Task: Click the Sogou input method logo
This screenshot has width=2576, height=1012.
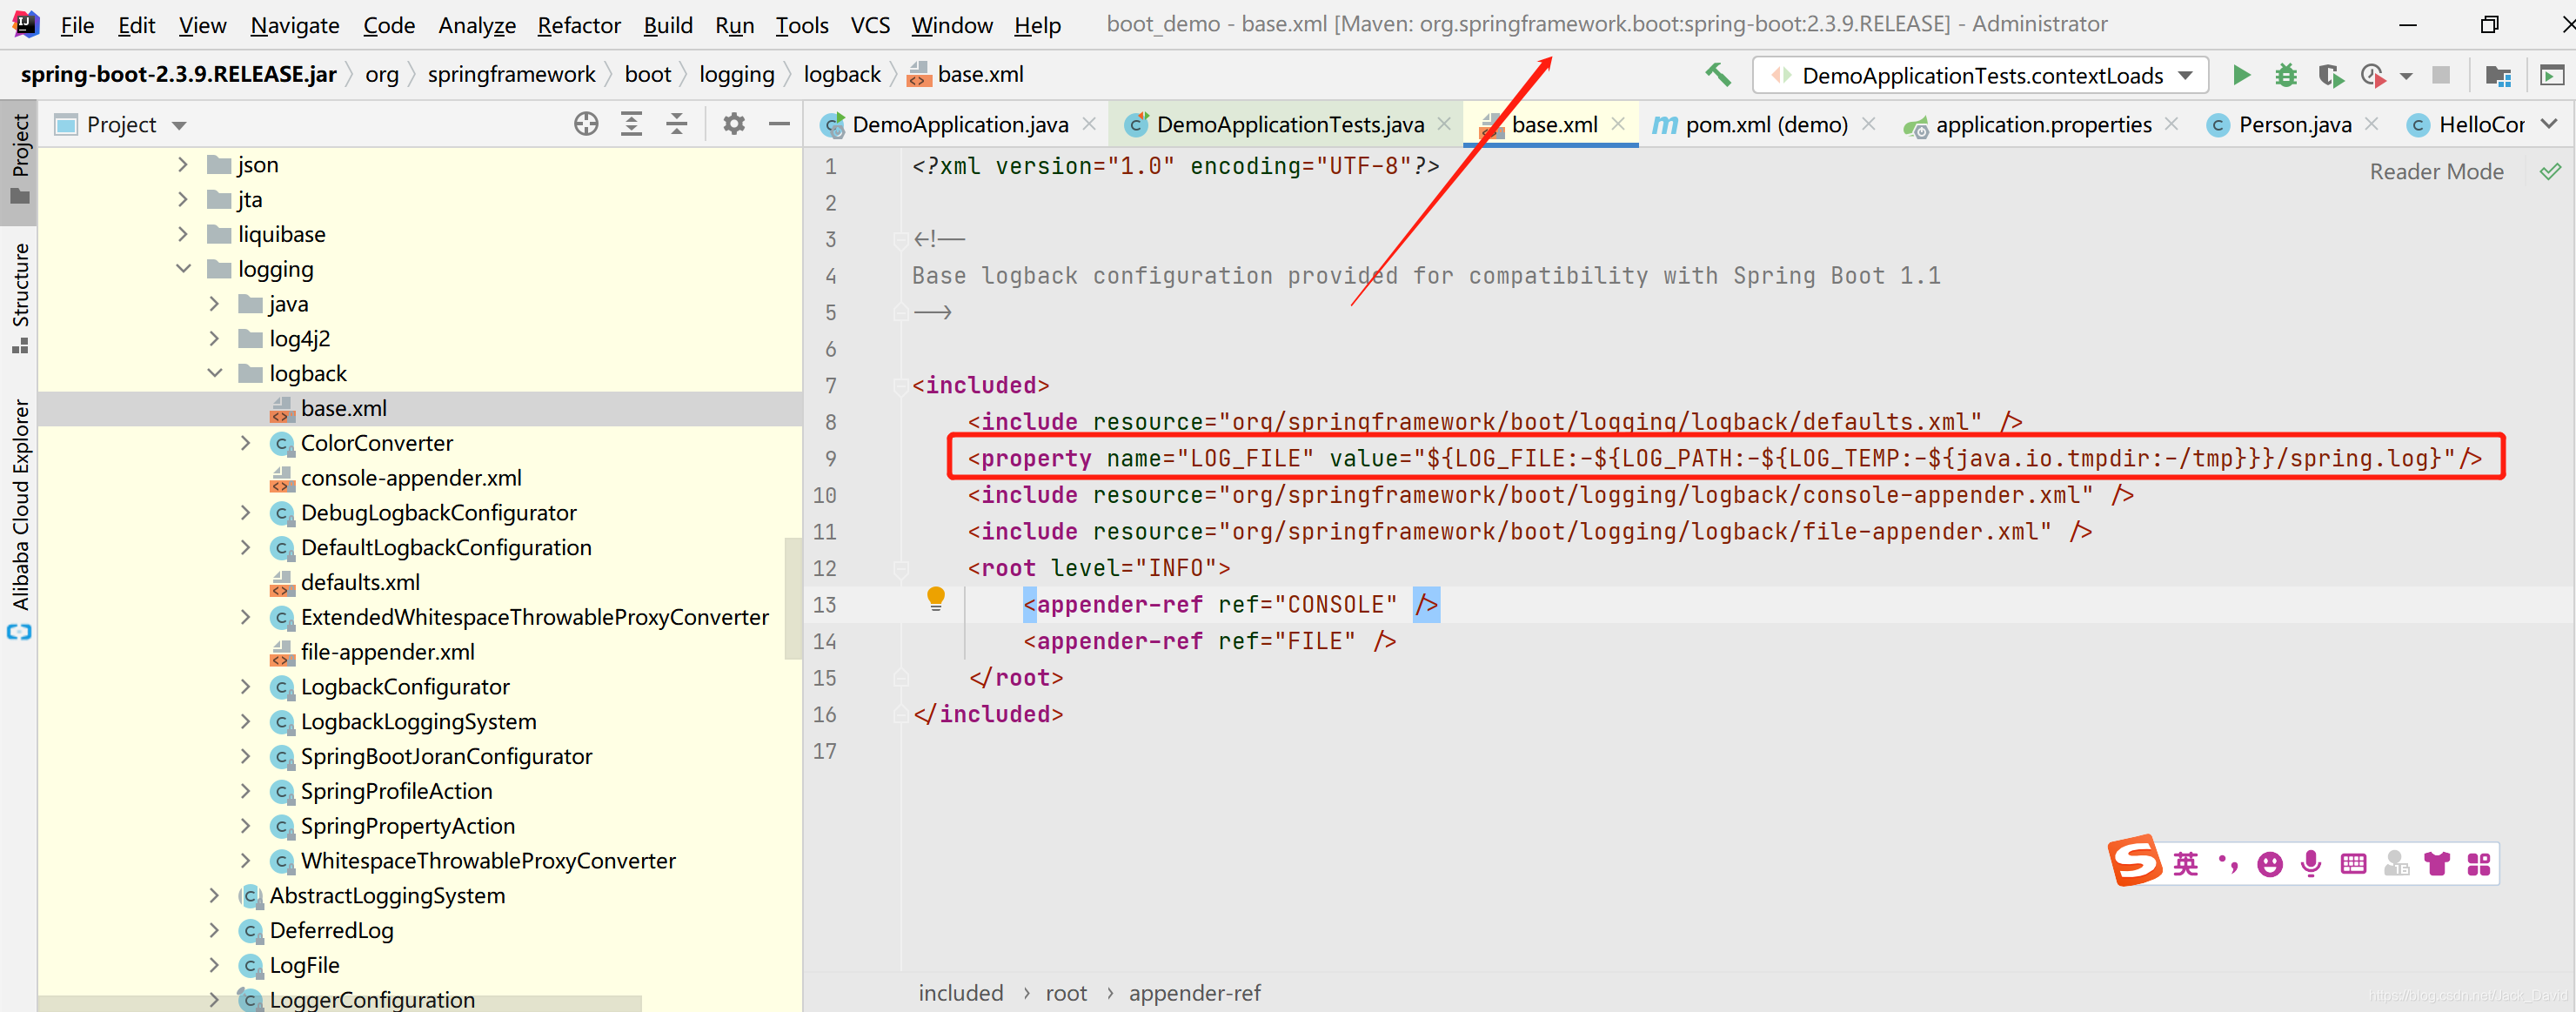Action: pos(2135,861)
